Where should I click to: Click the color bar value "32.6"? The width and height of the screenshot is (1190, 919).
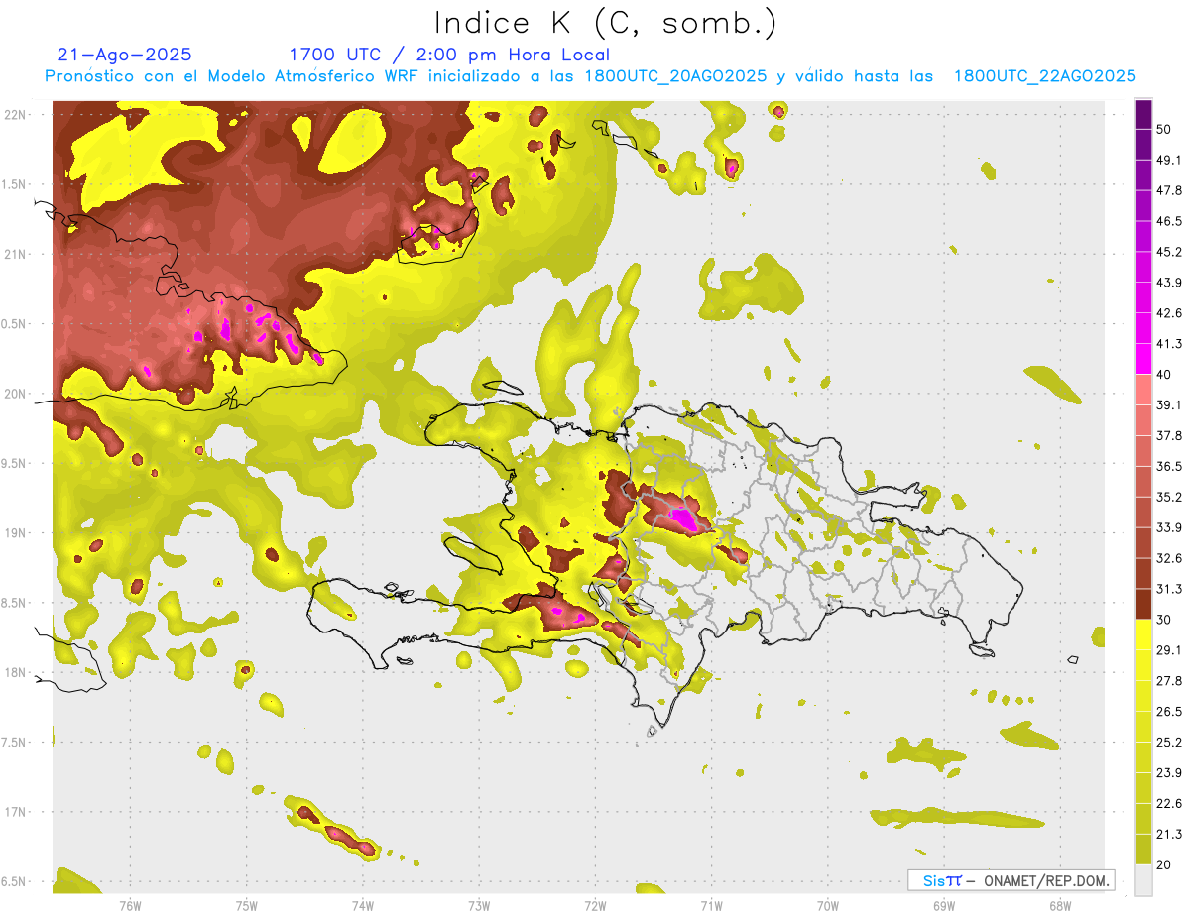1169,558
